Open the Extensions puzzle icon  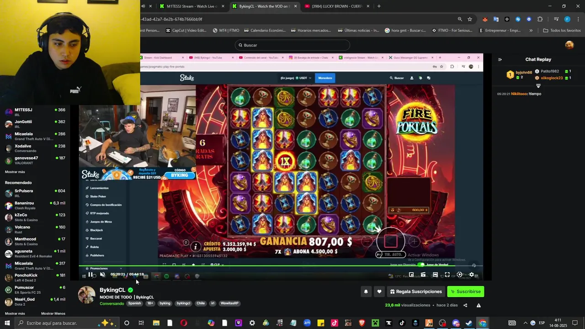click(x=540, y=19)
